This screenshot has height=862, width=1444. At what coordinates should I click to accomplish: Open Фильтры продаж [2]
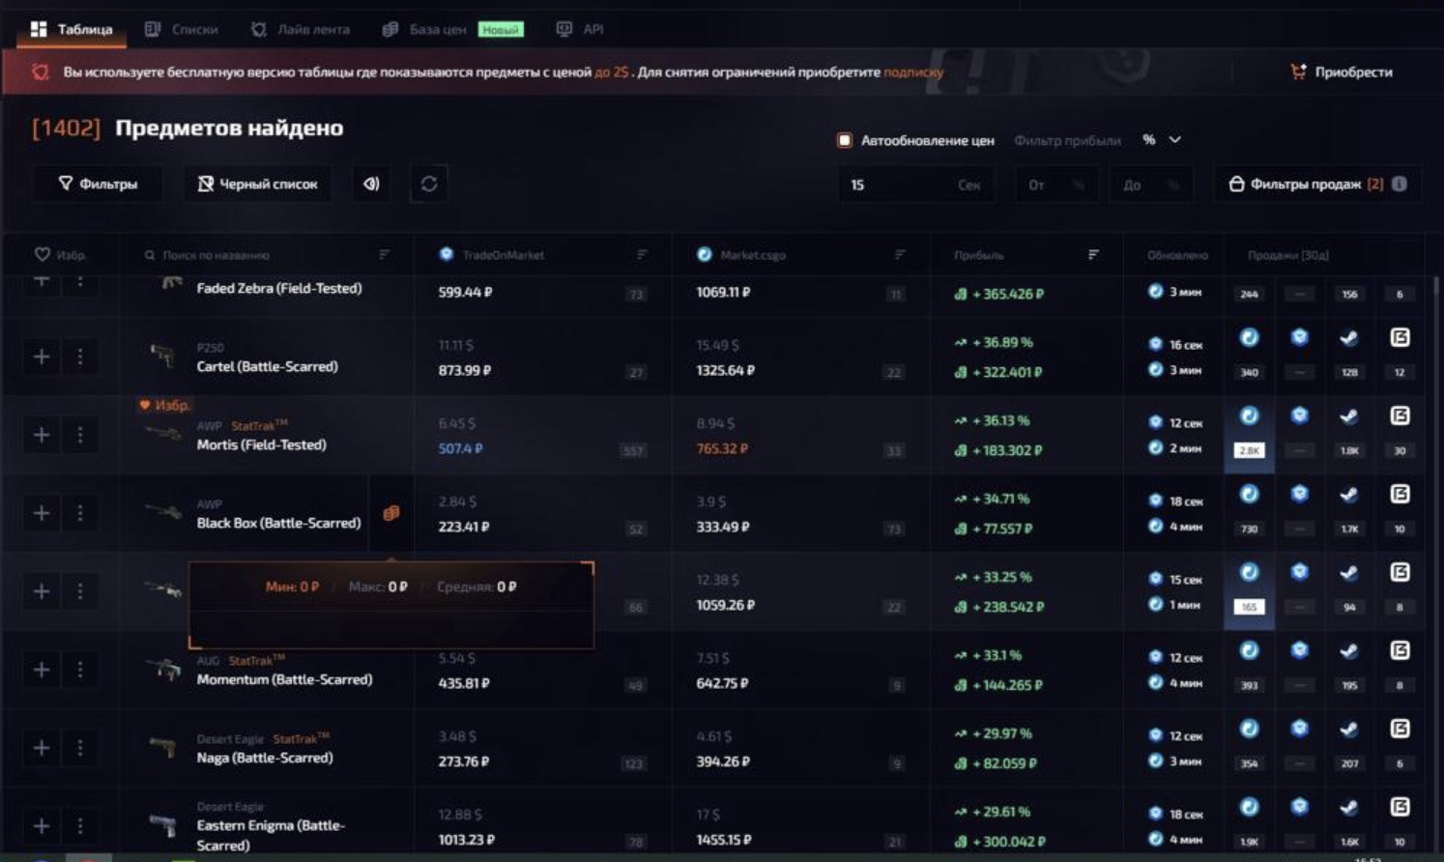tap(1306, 184)
